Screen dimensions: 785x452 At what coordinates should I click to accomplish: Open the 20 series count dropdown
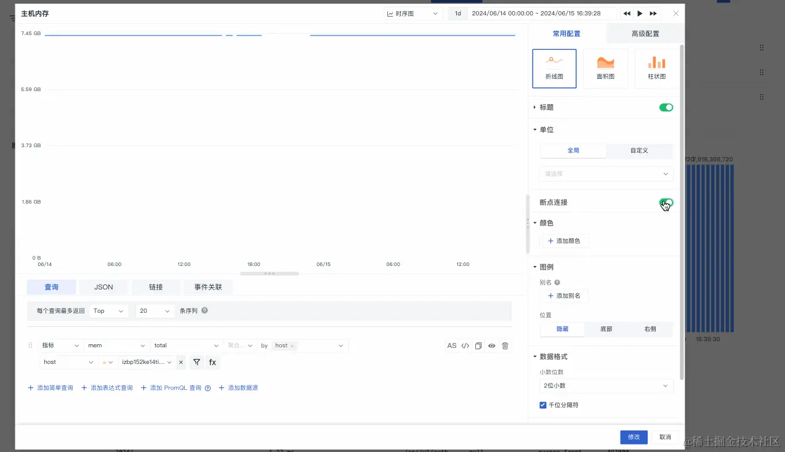tap(156, 311)
